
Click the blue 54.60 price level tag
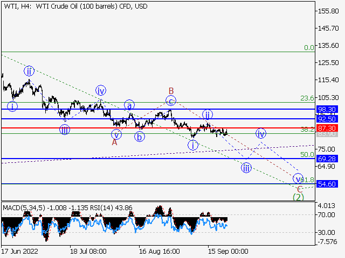327,184
